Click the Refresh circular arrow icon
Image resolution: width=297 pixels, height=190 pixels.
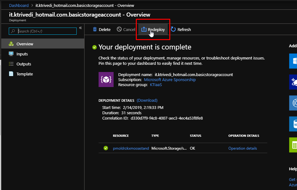[173, 29]
